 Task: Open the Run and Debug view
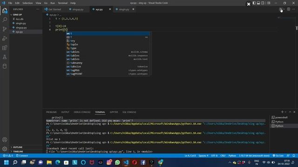click(x=5, y=38)
